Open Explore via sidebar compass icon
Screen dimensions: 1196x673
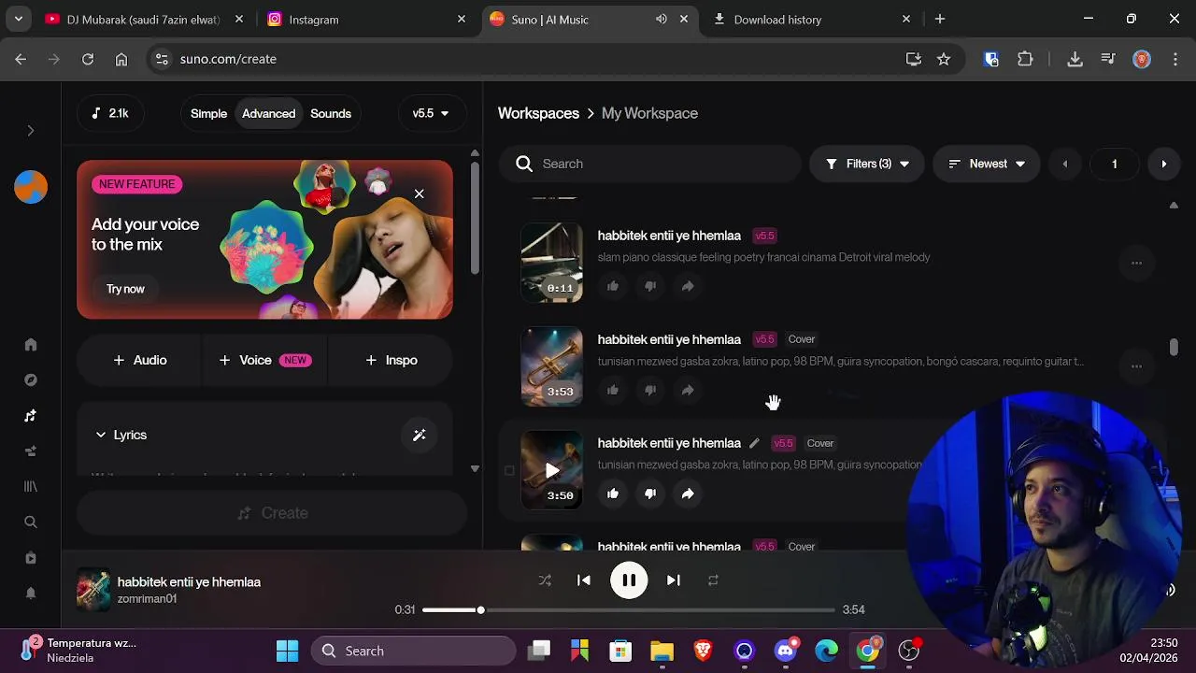pos(31,380)
